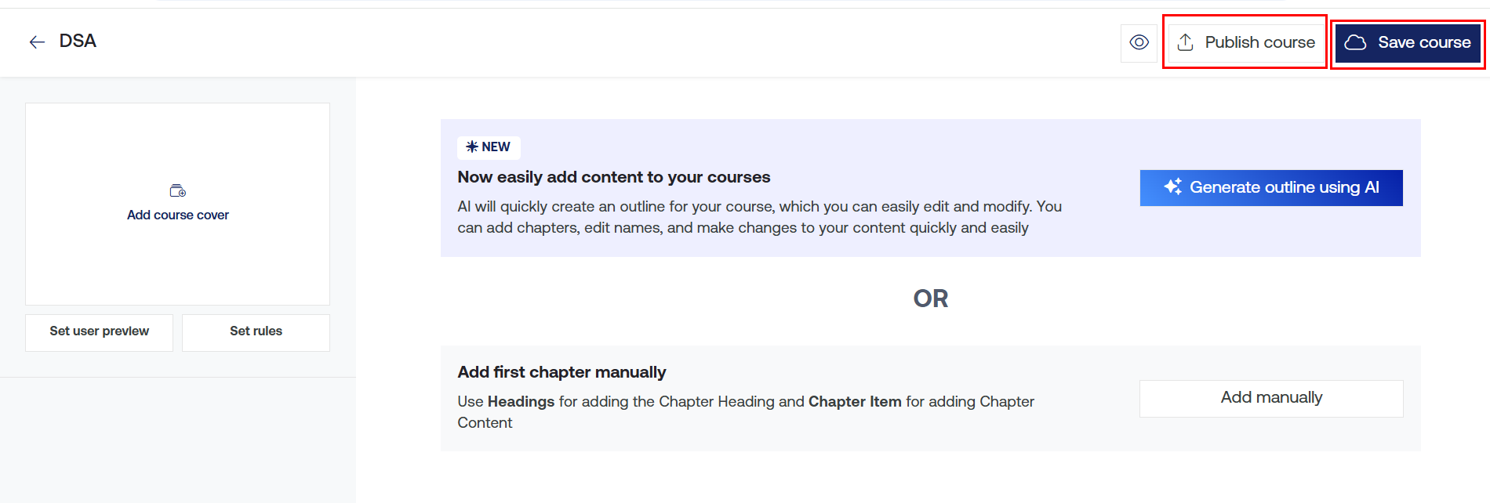The width and height of the screenshot is (1490, 503).
Task: Open the Set rules option
Action: 256,331
